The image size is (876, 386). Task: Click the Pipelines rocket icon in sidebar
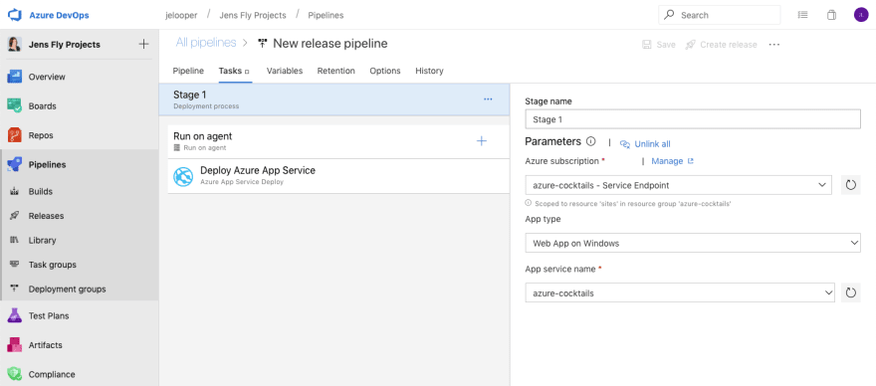pos(14,164)
